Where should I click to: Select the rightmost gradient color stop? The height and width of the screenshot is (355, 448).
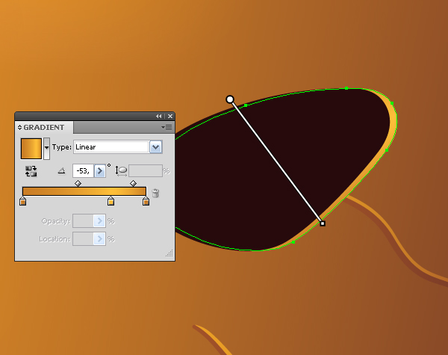point(146,201)
